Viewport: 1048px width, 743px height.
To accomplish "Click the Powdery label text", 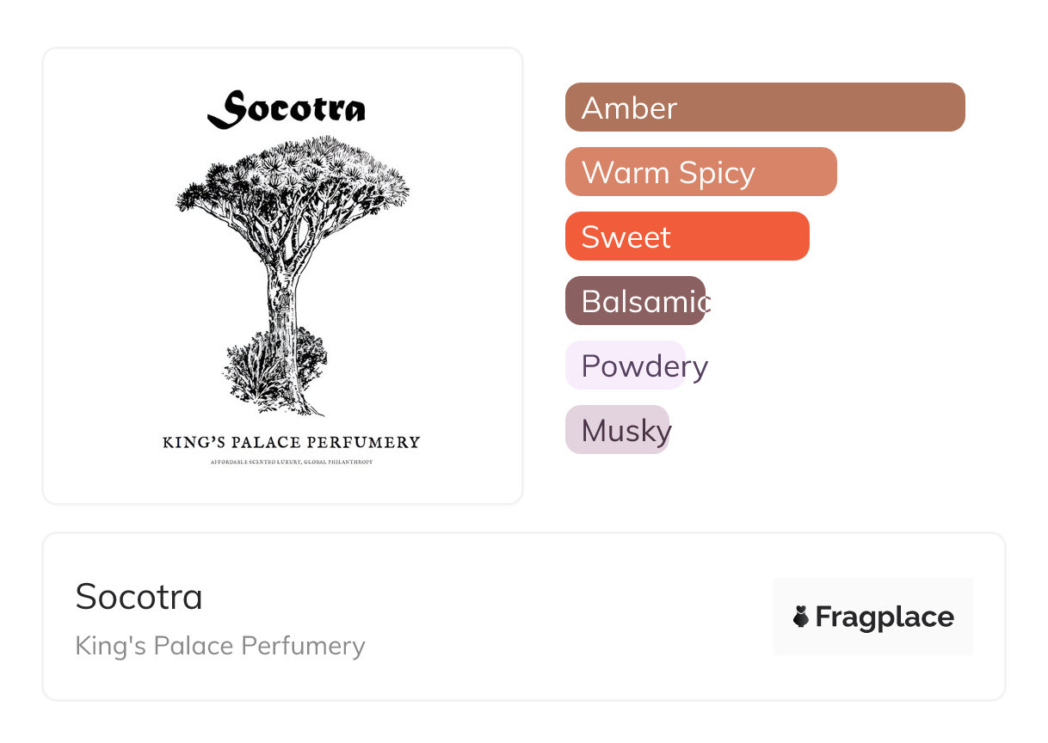I will click(x=644, y=366).
